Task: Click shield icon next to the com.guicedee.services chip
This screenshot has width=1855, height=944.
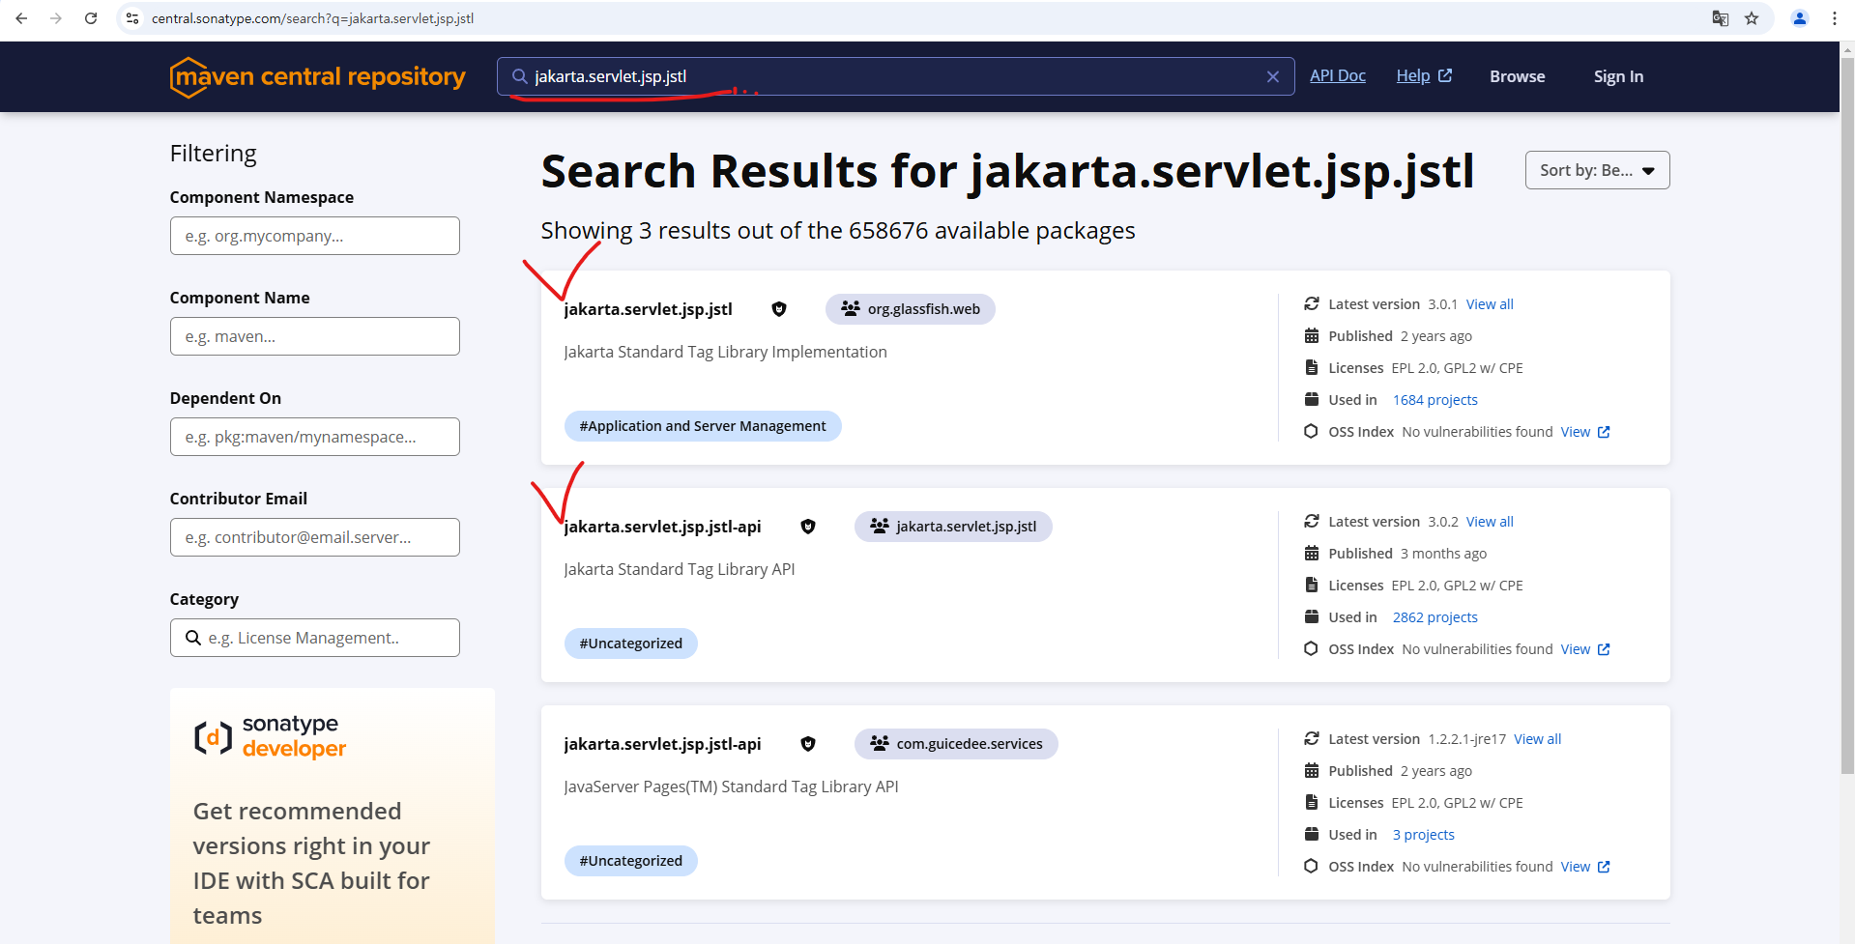Action: pos(808,744)
